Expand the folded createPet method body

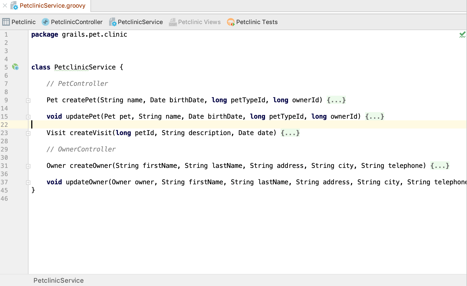pyautogui.click(x=28, y=100)
